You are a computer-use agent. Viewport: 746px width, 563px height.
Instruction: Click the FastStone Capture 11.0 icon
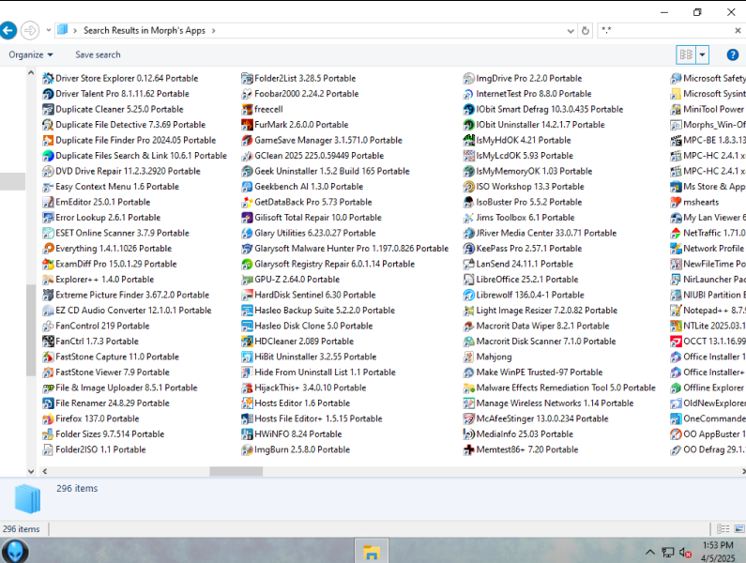coord(48,357)
